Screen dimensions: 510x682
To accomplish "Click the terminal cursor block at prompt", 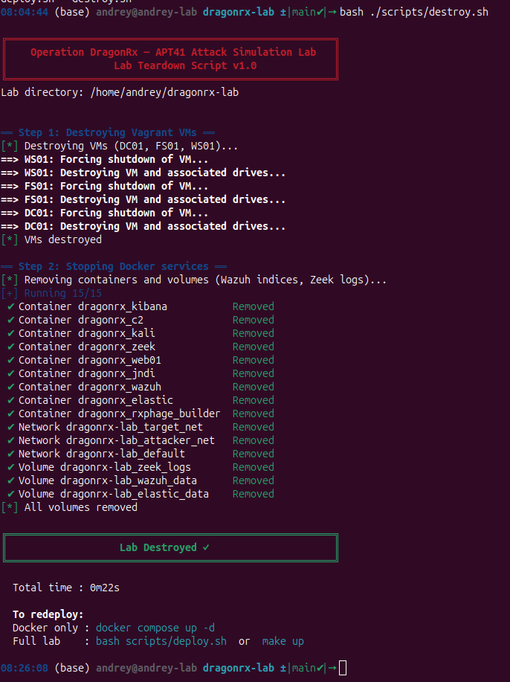I will [343, 668].
